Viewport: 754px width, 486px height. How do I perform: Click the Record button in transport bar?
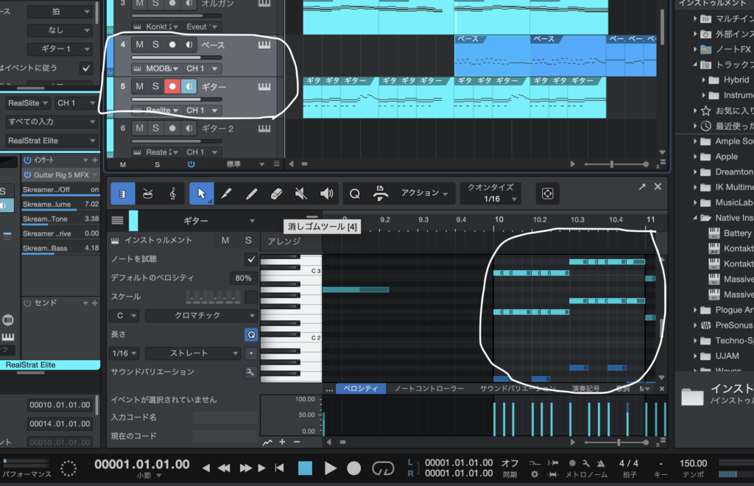tap(354, 468)
